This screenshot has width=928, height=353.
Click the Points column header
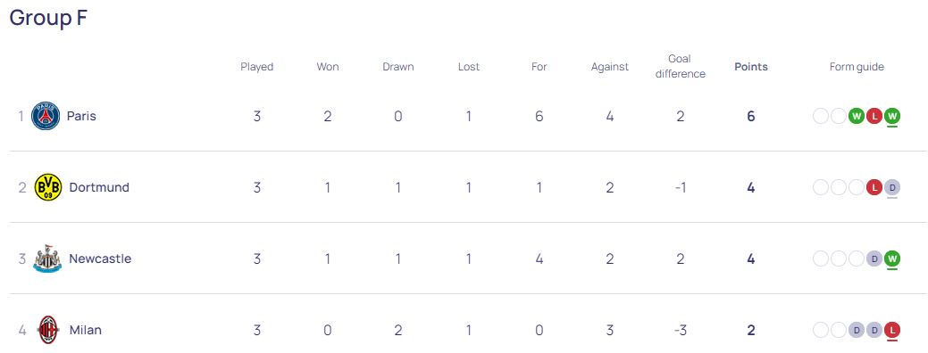751,67
